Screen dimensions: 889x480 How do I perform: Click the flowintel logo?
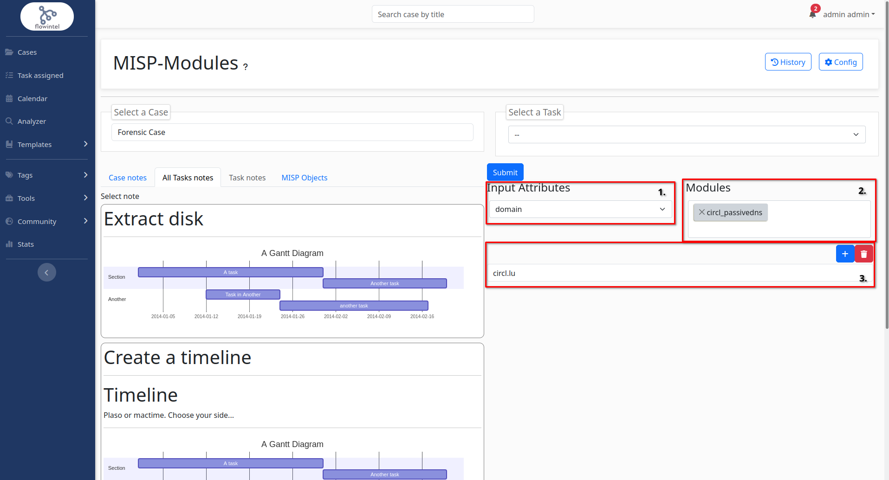tap(47, 17)
